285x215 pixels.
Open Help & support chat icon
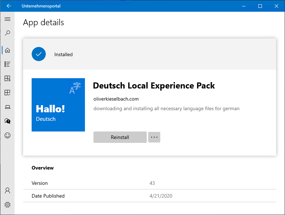pyautogui.click(x=7, y=121)
